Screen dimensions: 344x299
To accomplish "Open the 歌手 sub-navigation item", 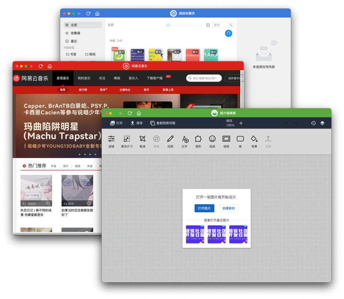I will point(146,90).
